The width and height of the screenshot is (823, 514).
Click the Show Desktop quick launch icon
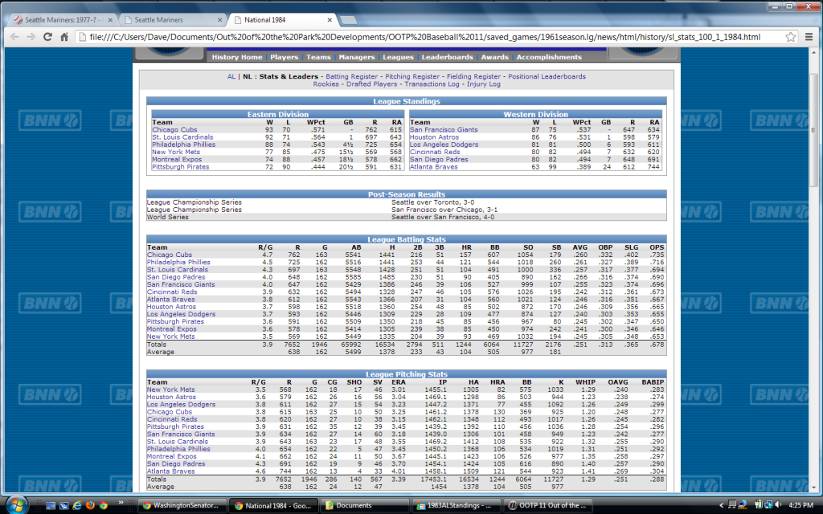(51, 506)
